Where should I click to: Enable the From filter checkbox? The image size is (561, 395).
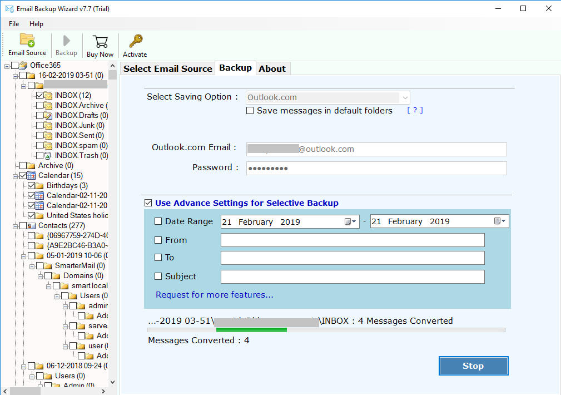tap(158, 240)
